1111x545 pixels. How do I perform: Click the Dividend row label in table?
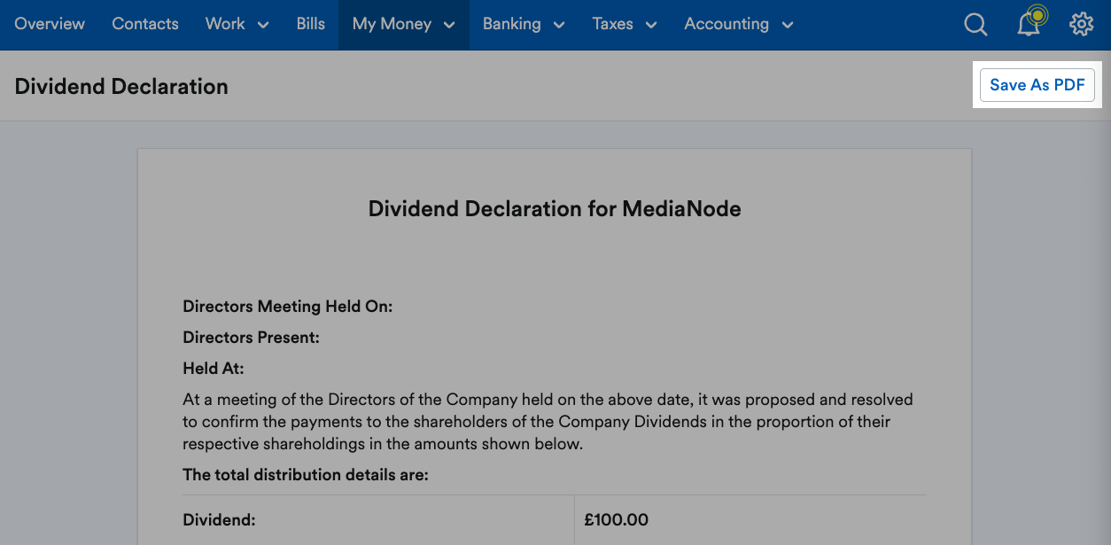219,520
